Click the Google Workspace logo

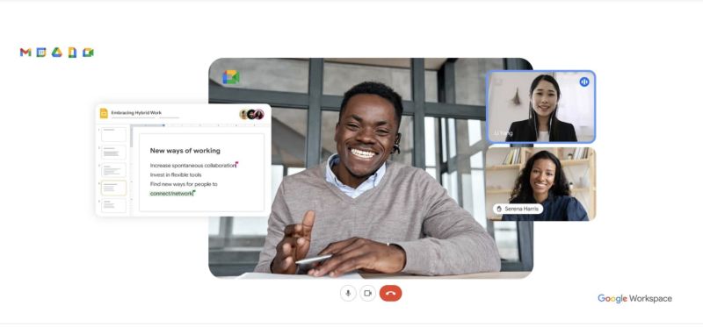634,298
